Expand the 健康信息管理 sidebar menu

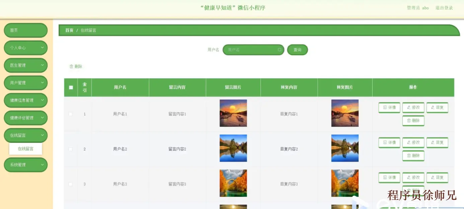(25, 100)
